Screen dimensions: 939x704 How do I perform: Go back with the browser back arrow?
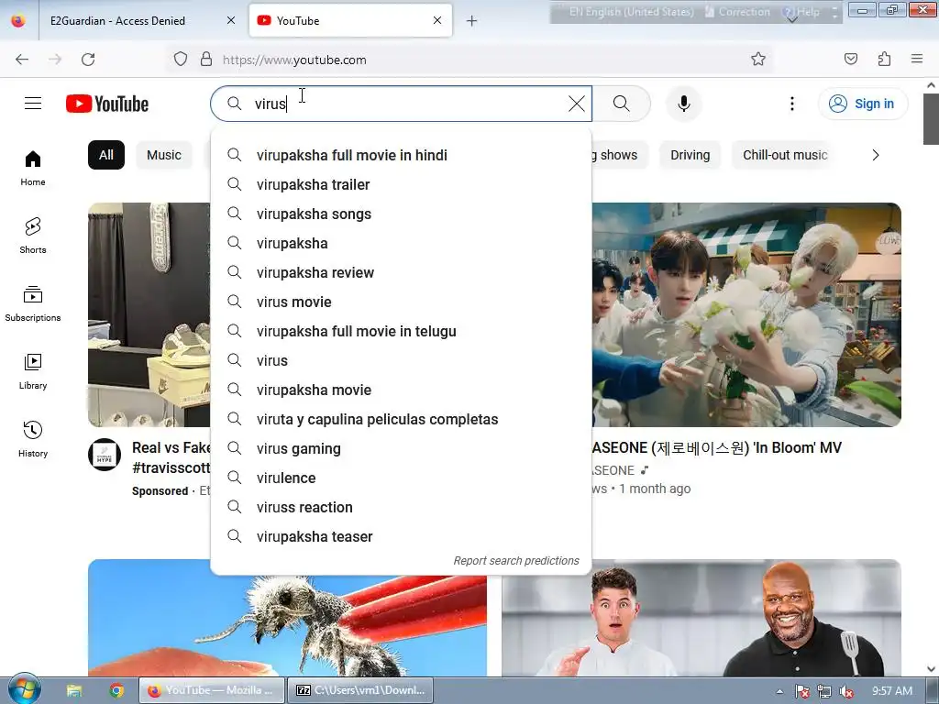click(x=22, y=60)
